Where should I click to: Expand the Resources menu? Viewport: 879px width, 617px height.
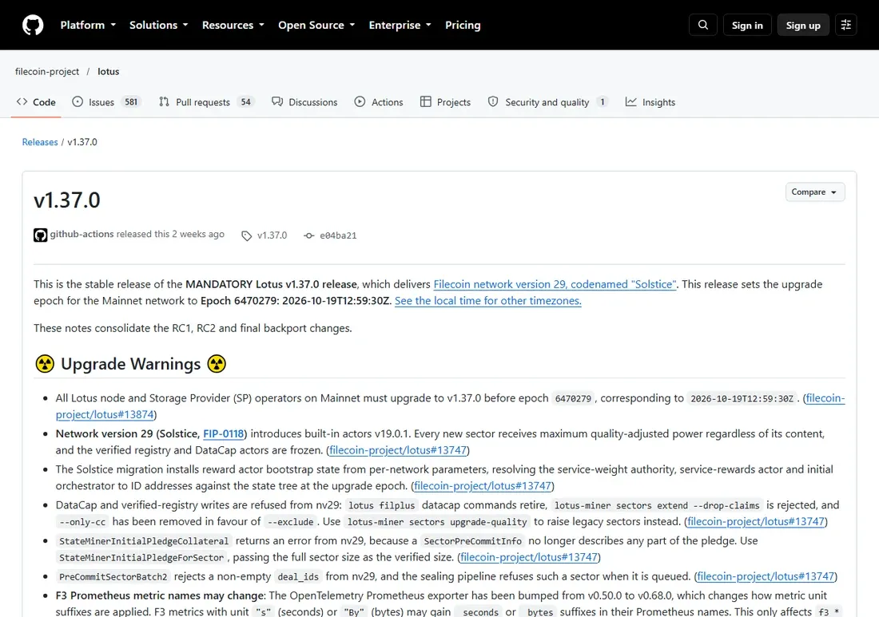point(233,26)
